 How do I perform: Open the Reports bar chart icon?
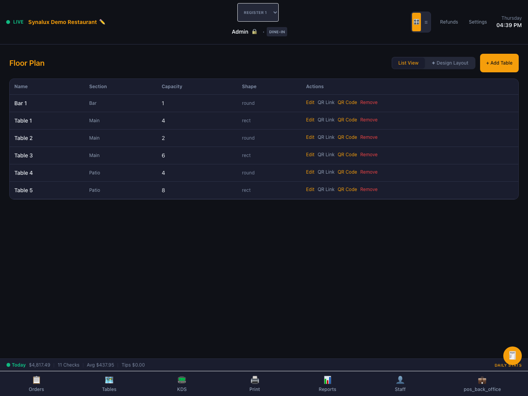(x=327, y=380)
